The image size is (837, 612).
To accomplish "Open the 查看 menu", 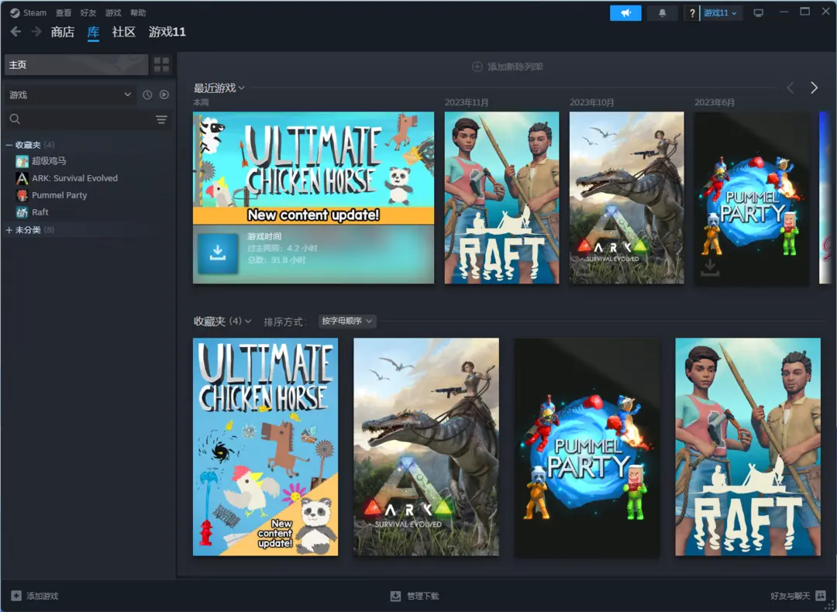I will (64, 13).
